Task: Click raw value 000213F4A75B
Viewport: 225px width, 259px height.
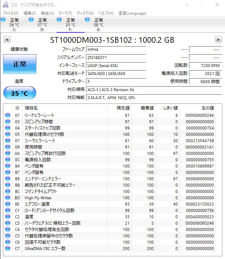Action: click(200, 141)
